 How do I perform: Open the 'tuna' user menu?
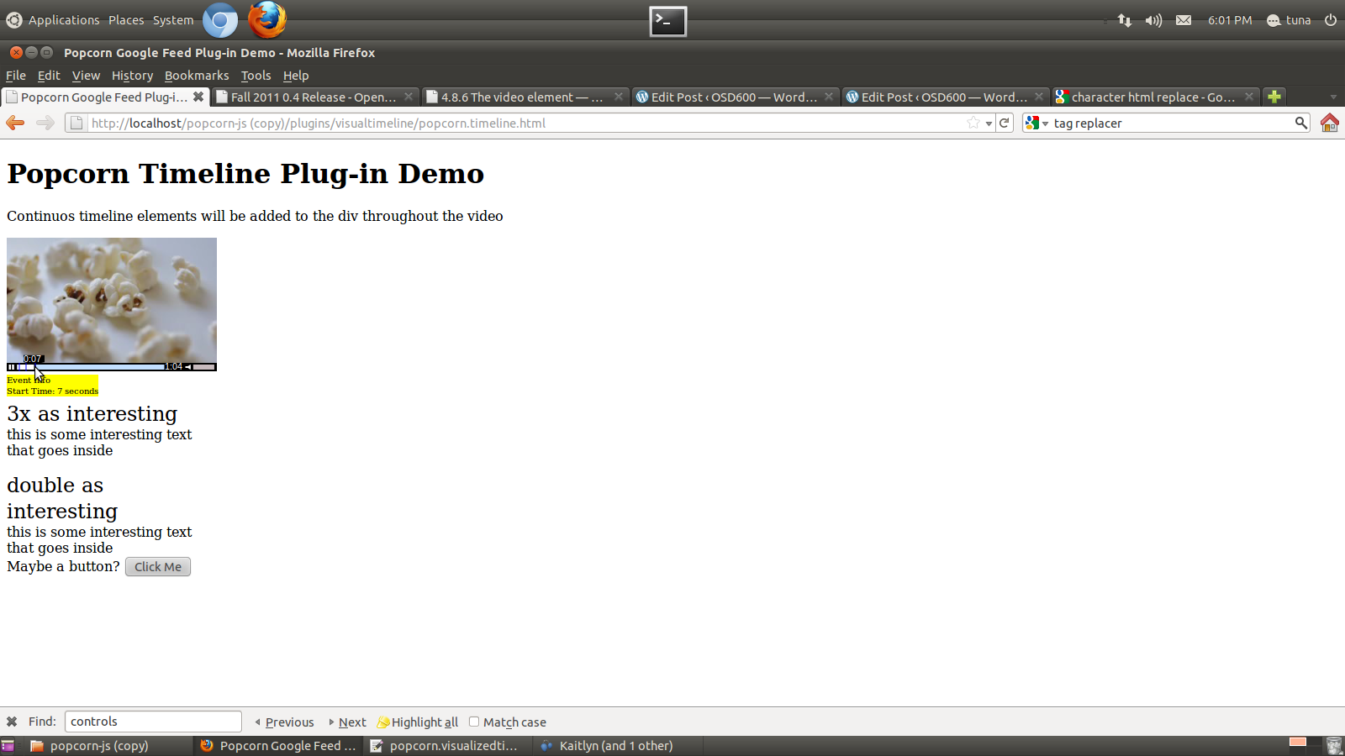(1289, 20)
